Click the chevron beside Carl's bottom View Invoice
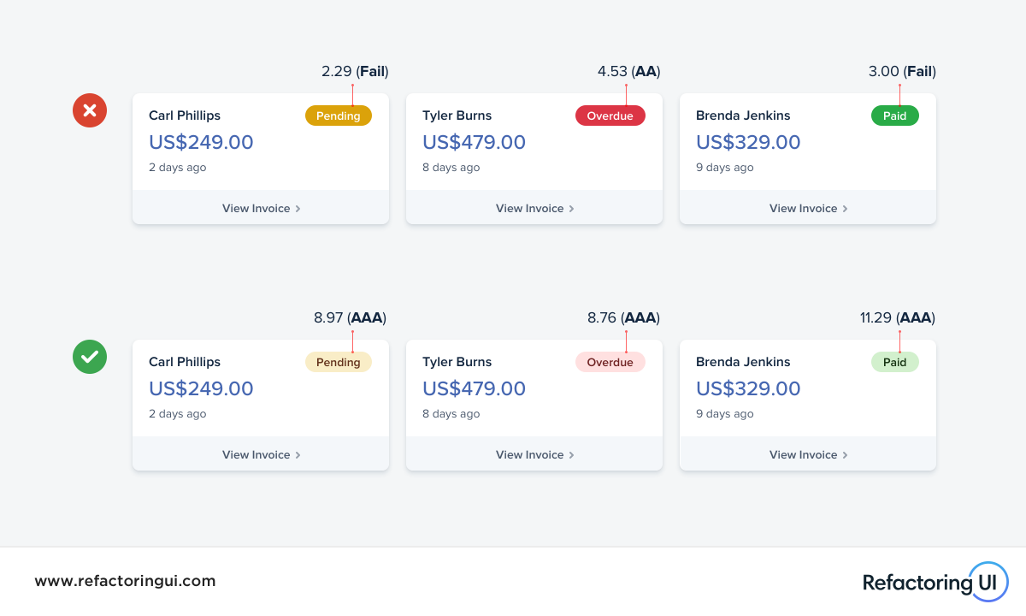This screenshot has height=616, width=1026. pos(298,455)
